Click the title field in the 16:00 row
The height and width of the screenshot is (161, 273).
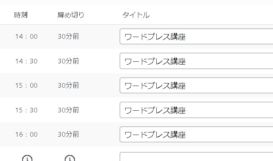pyautogui.click(x=196, y=134)
